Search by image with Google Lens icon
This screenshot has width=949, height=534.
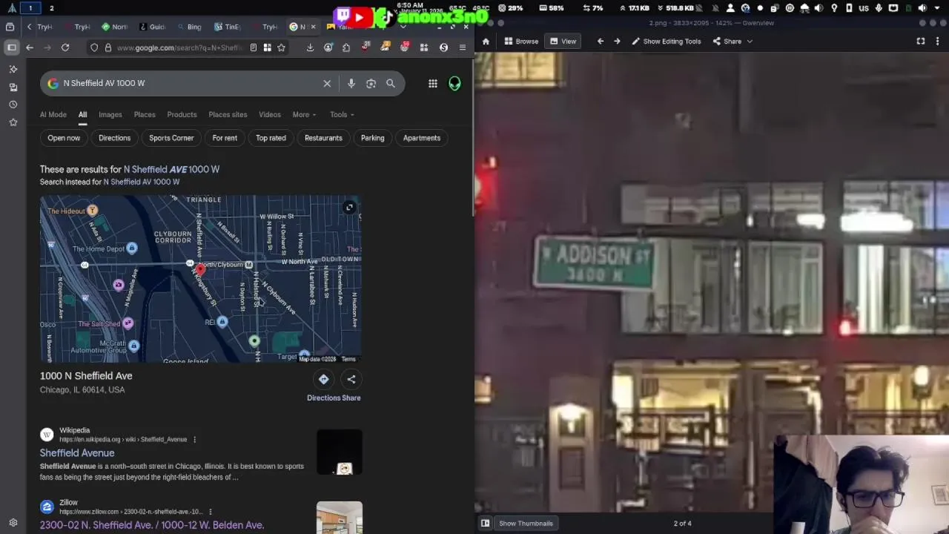pos(371,83)
